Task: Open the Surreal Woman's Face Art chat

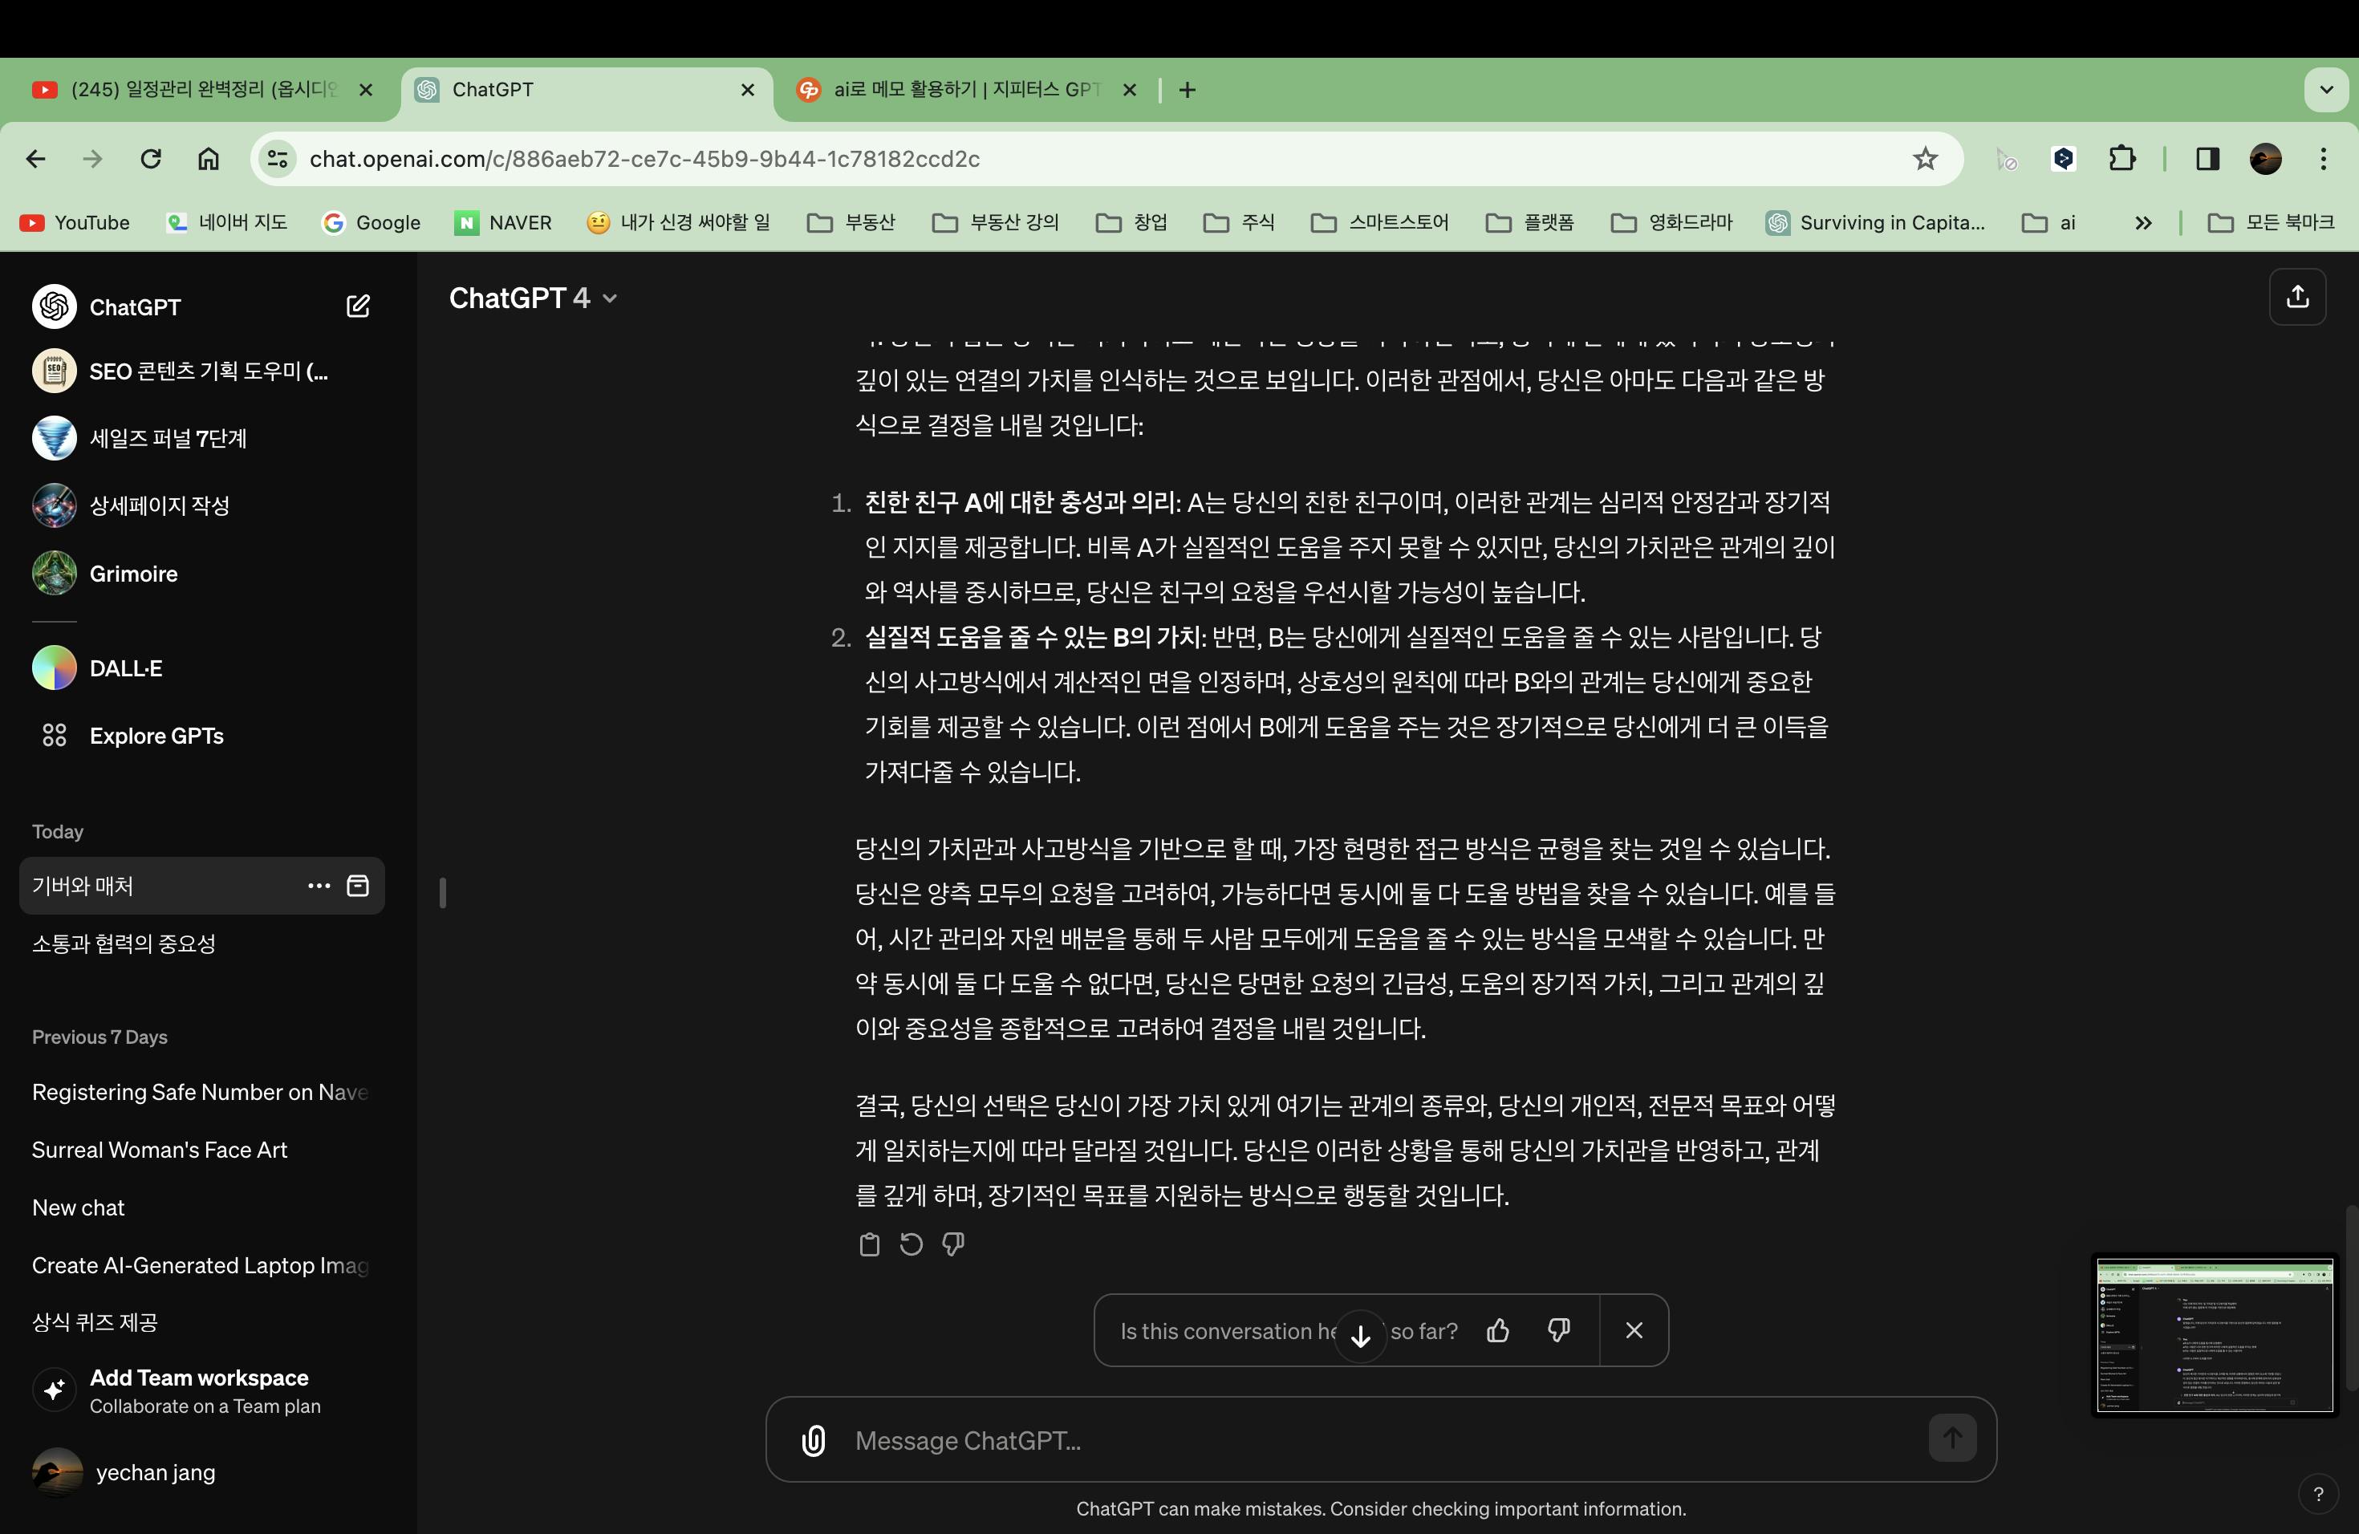Action: coord(160,1150)
